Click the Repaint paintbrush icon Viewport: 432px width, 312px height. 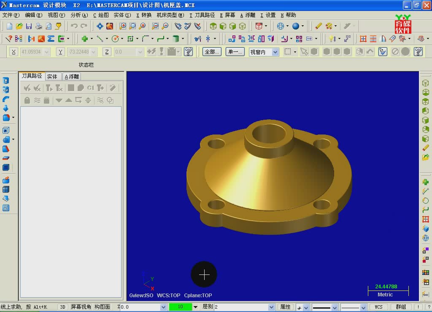110,26
